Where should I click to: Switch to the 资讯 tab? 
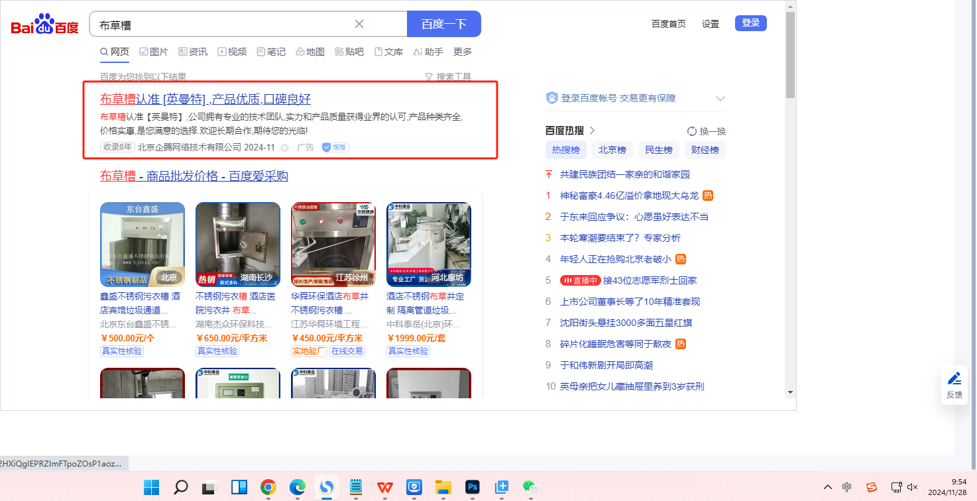[x=193, y=52]
